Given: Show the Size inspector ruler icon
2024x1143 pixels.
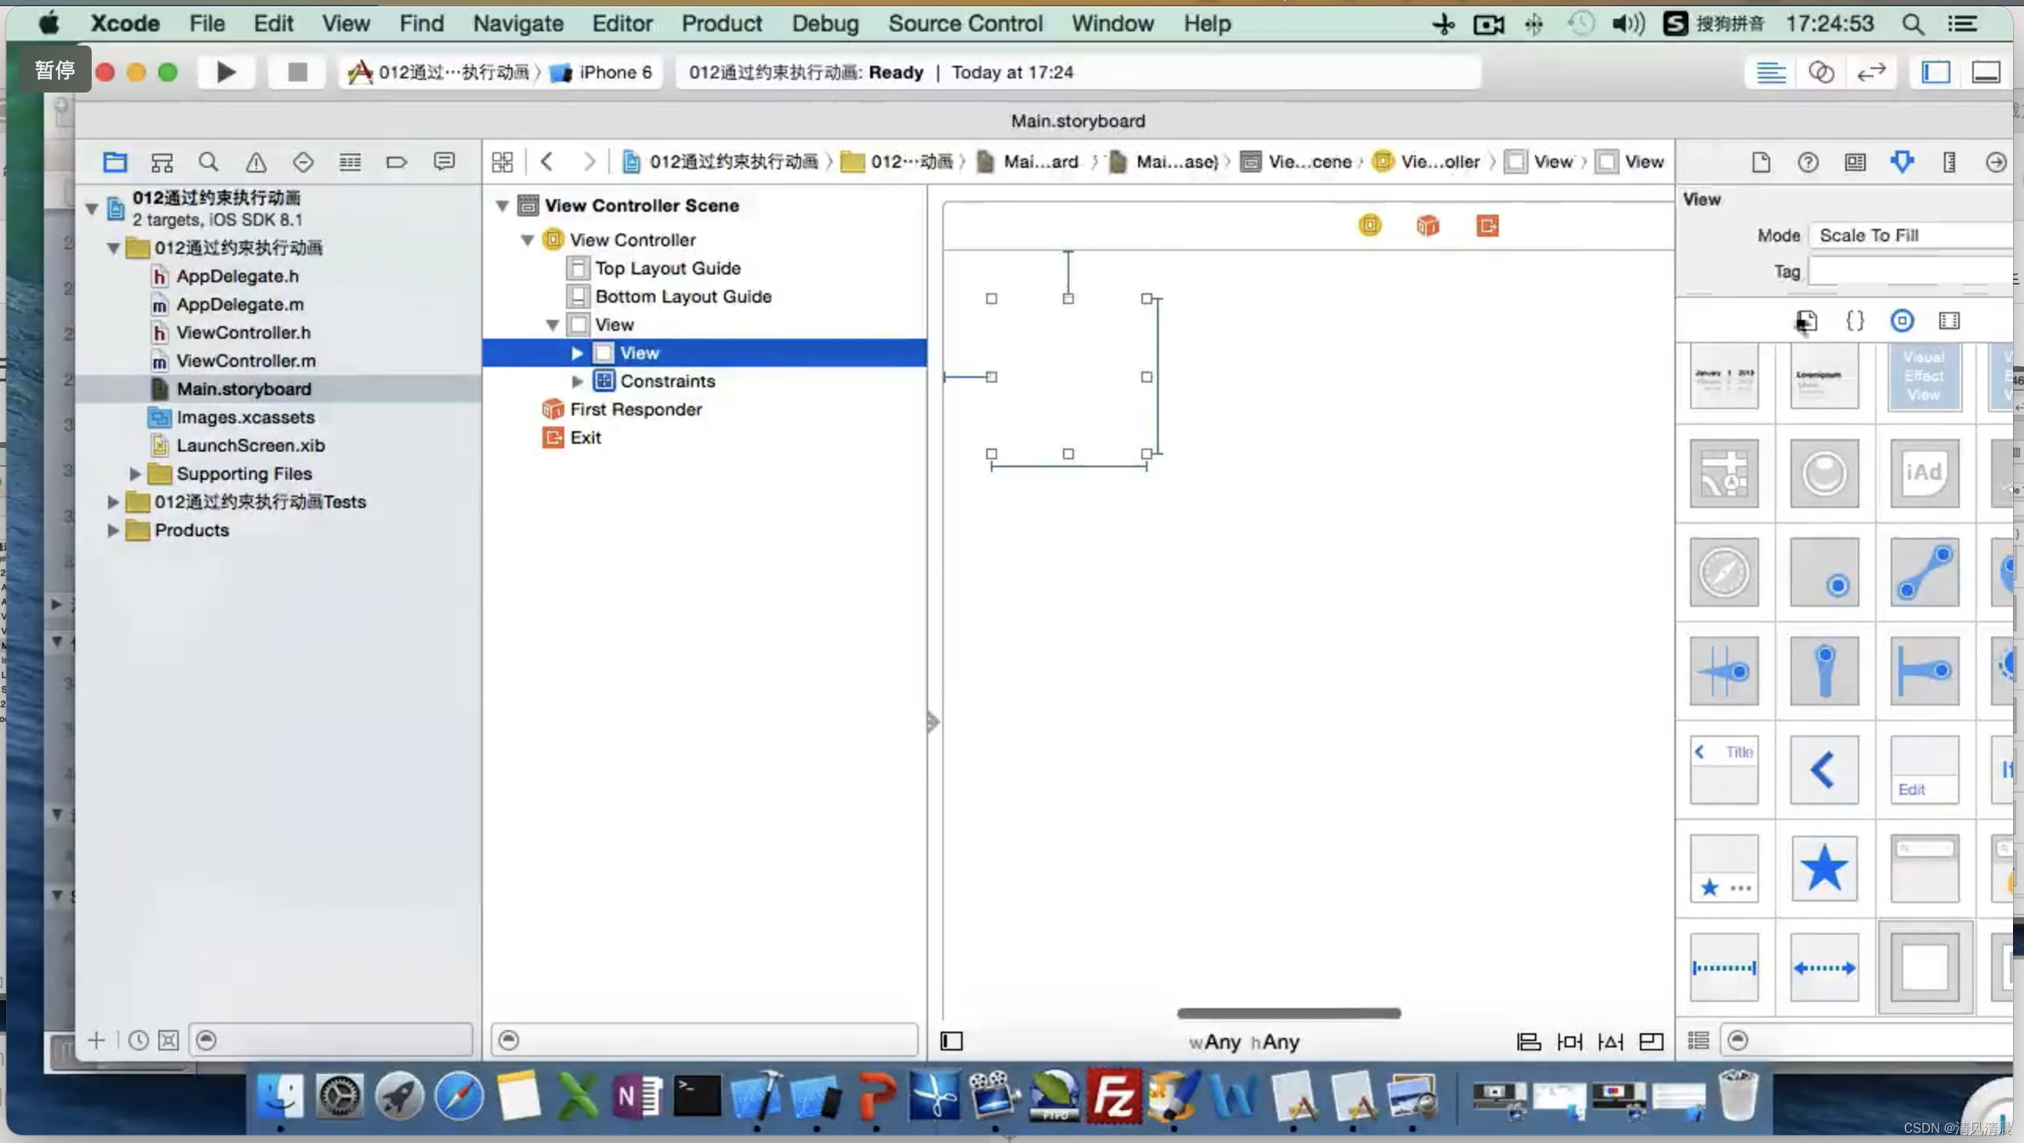Looking at the screenshot, I should 1950,161.
